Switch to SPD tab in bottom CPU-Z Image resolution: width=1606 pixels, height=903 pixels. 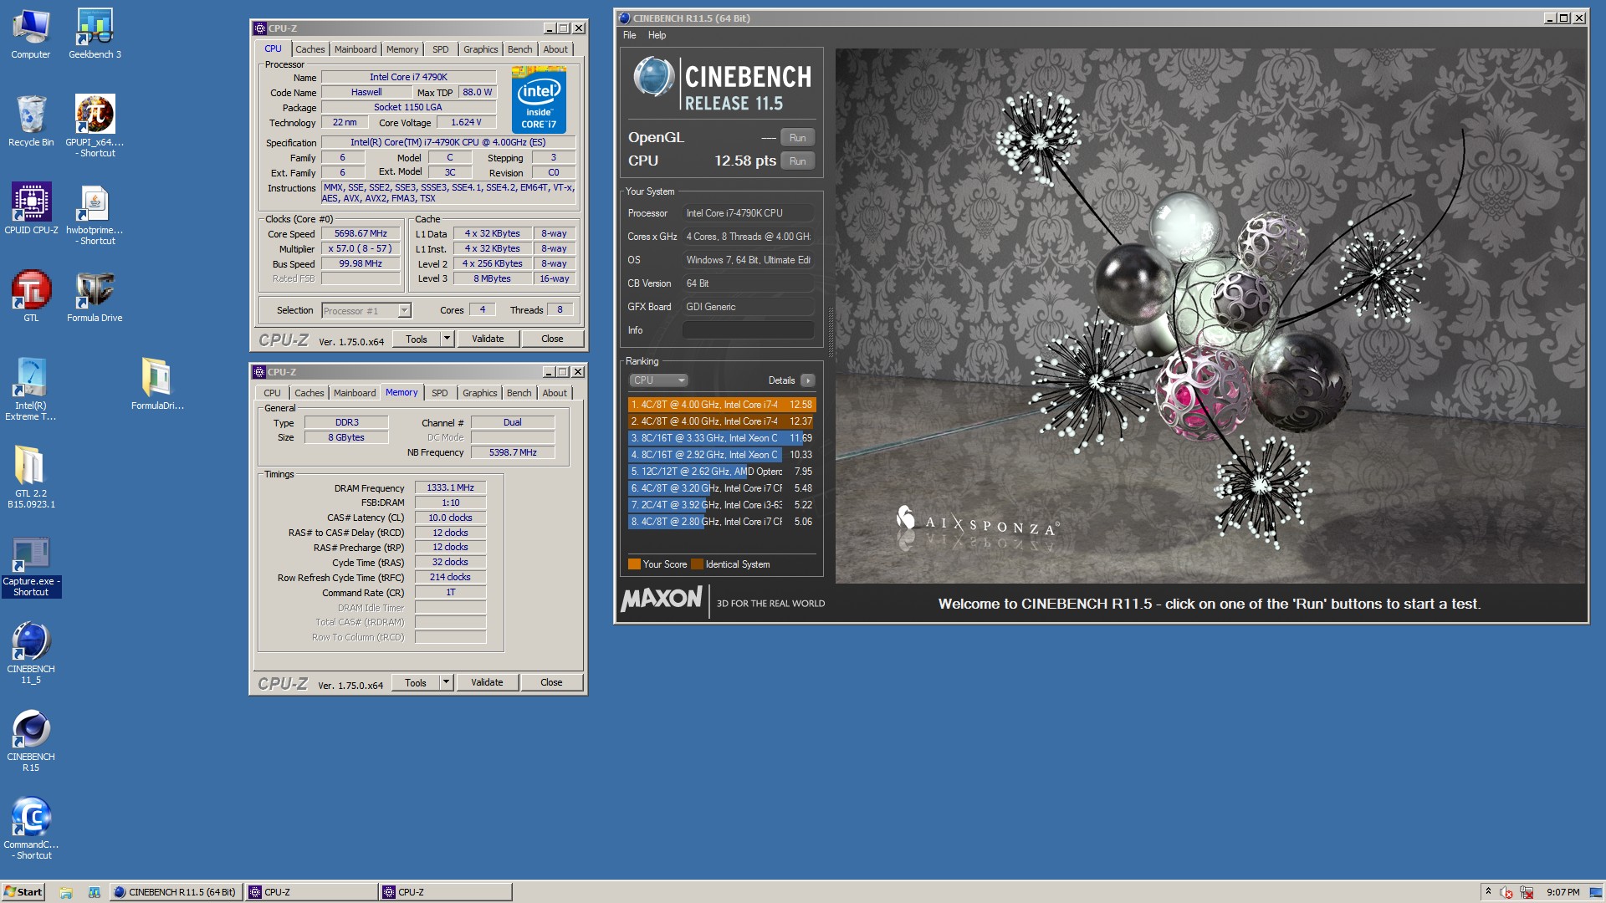(439, 393)
